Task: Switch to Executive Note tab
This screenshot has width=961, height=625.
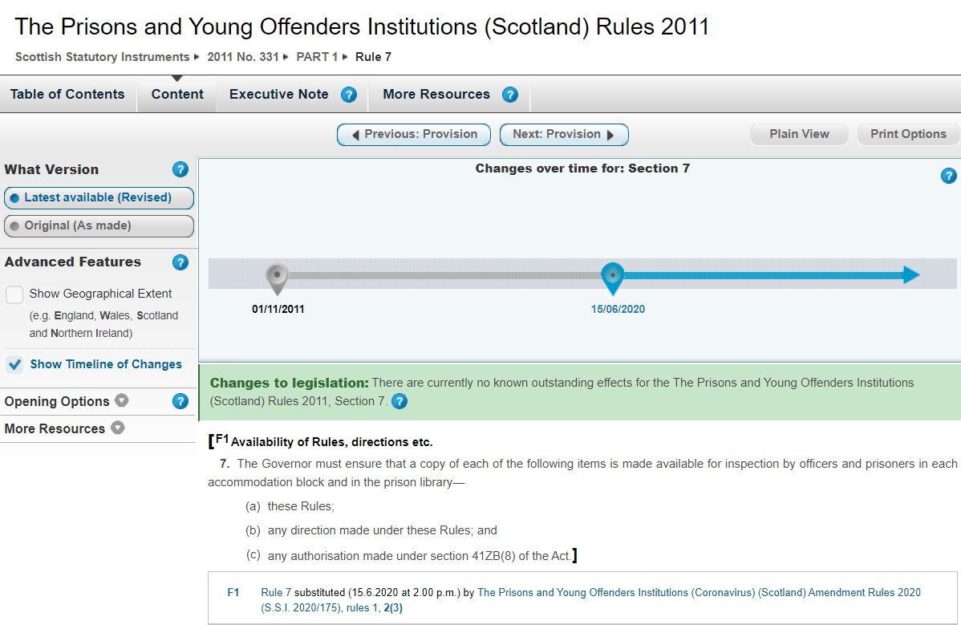Action: click(278, 95)
